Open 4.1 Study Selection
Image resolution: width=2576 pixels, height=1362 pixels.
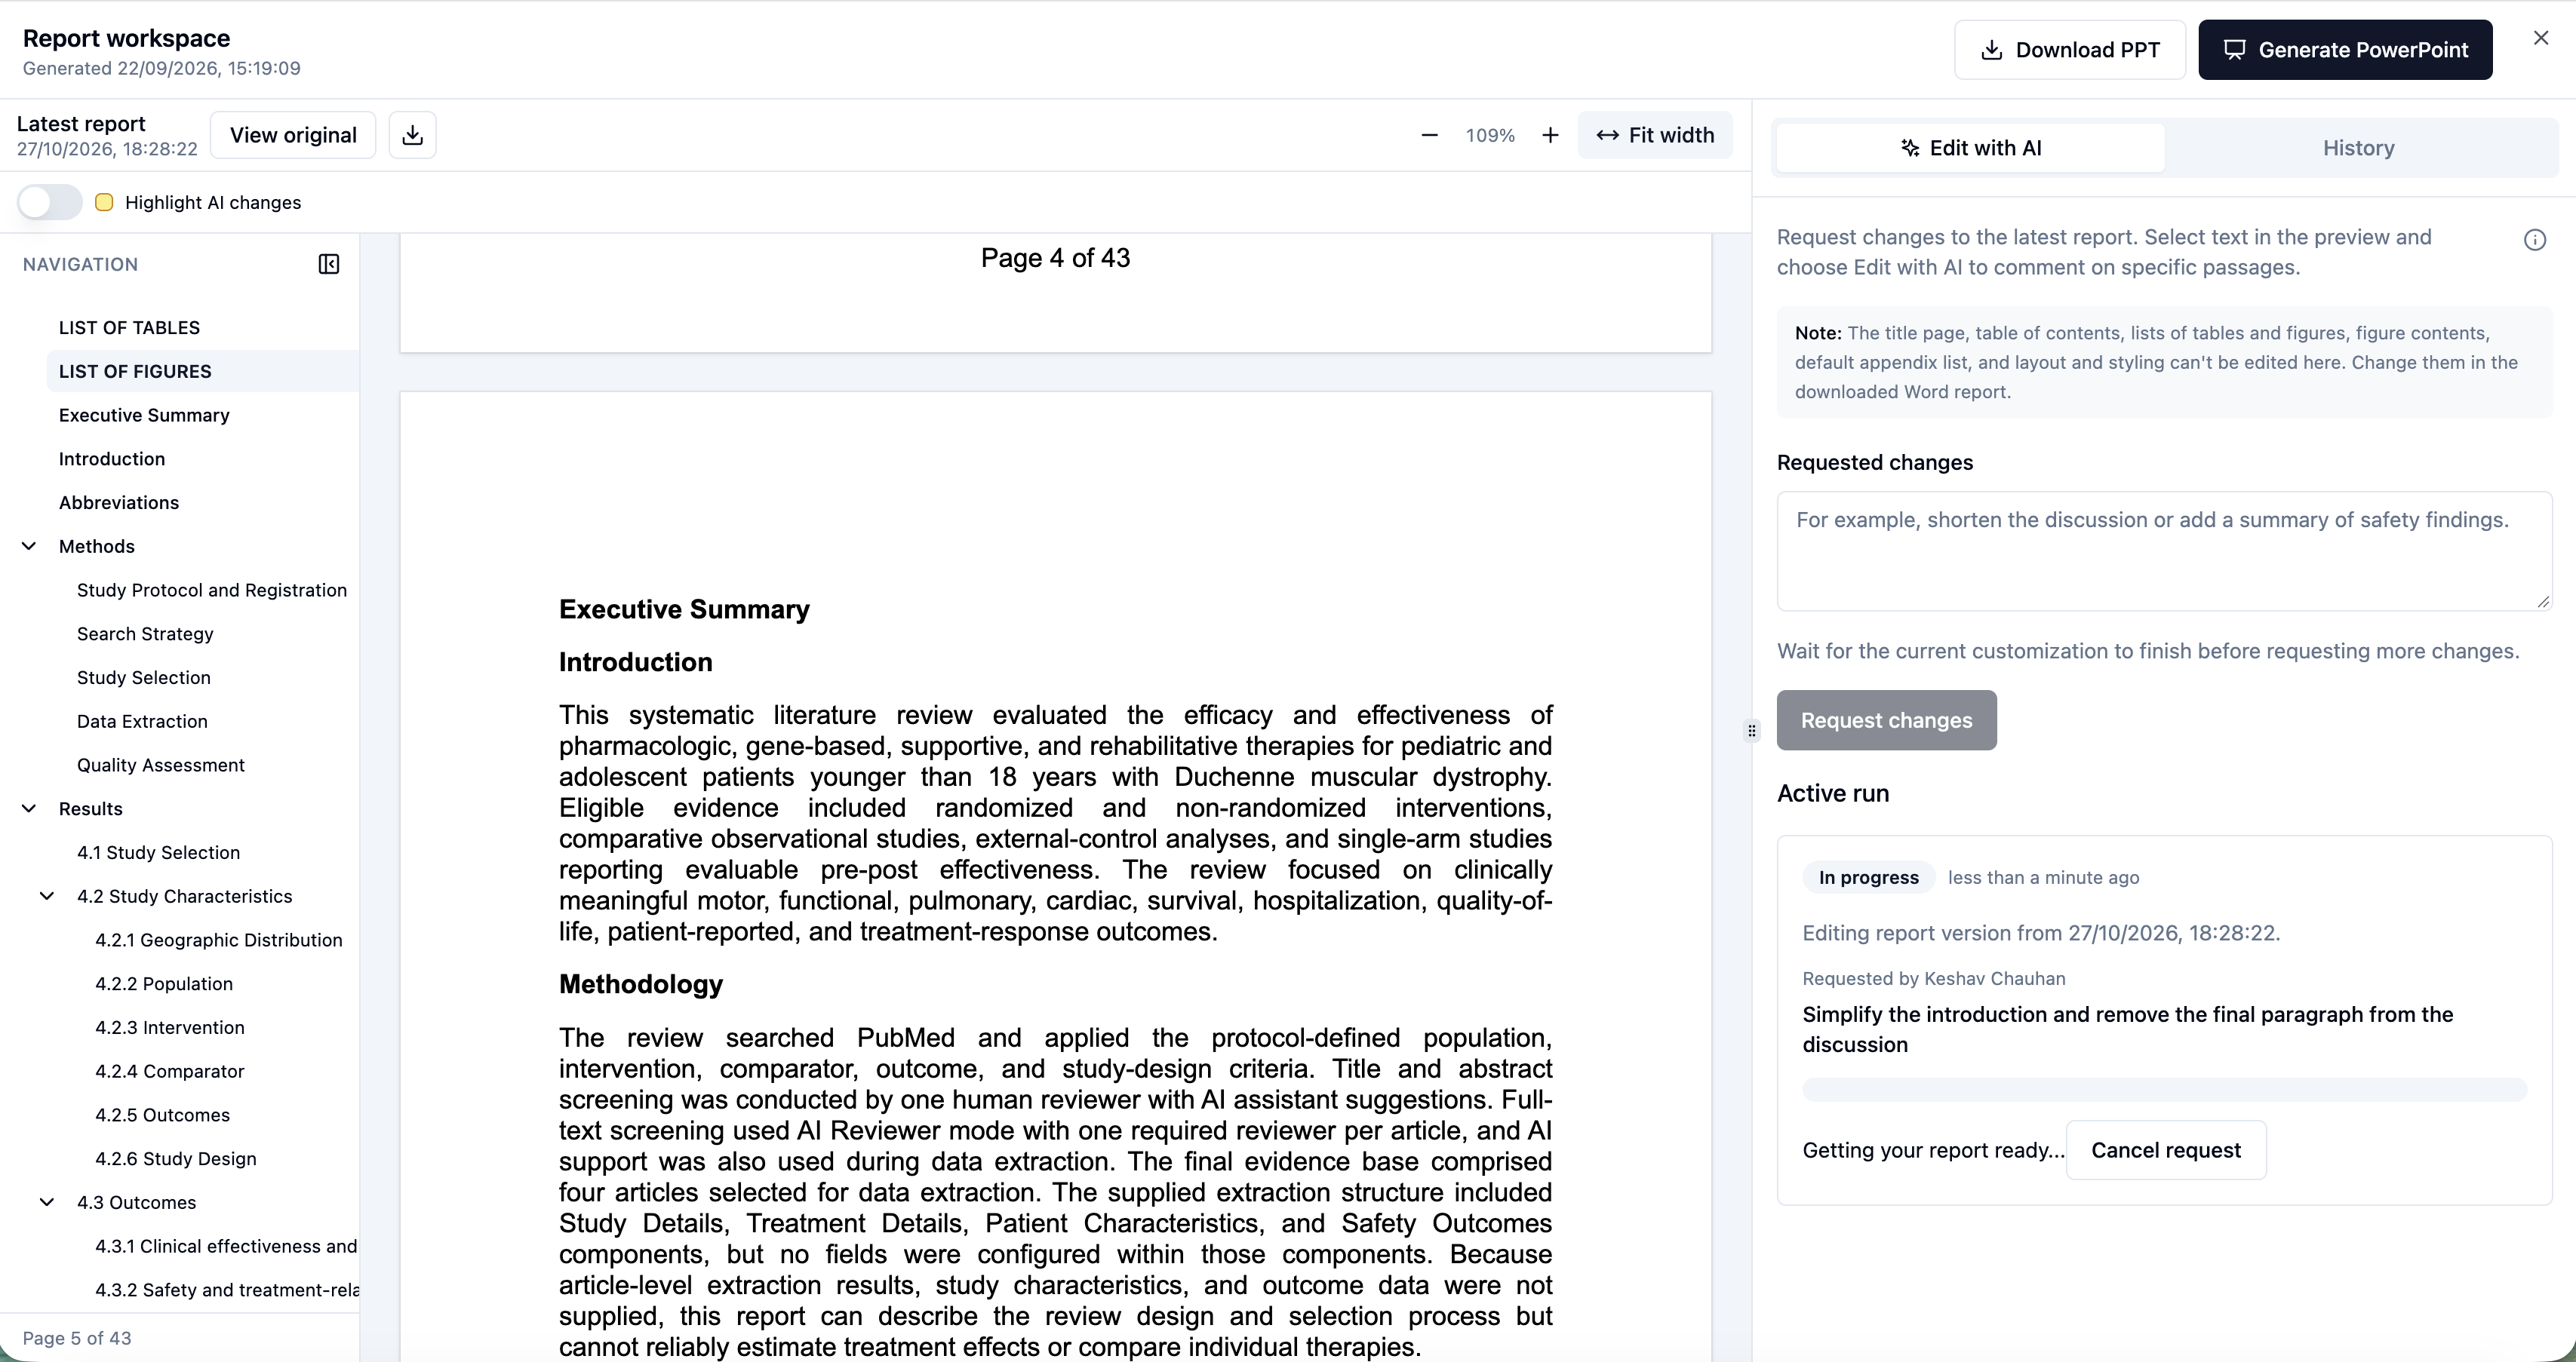pyautogui.click(x=158, y=852)
